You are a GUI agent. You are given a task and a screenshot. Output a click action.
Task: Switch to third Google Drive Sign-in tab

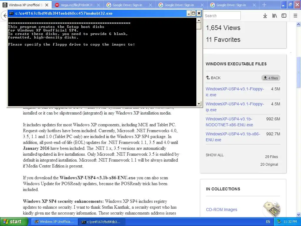click(233, 5)
